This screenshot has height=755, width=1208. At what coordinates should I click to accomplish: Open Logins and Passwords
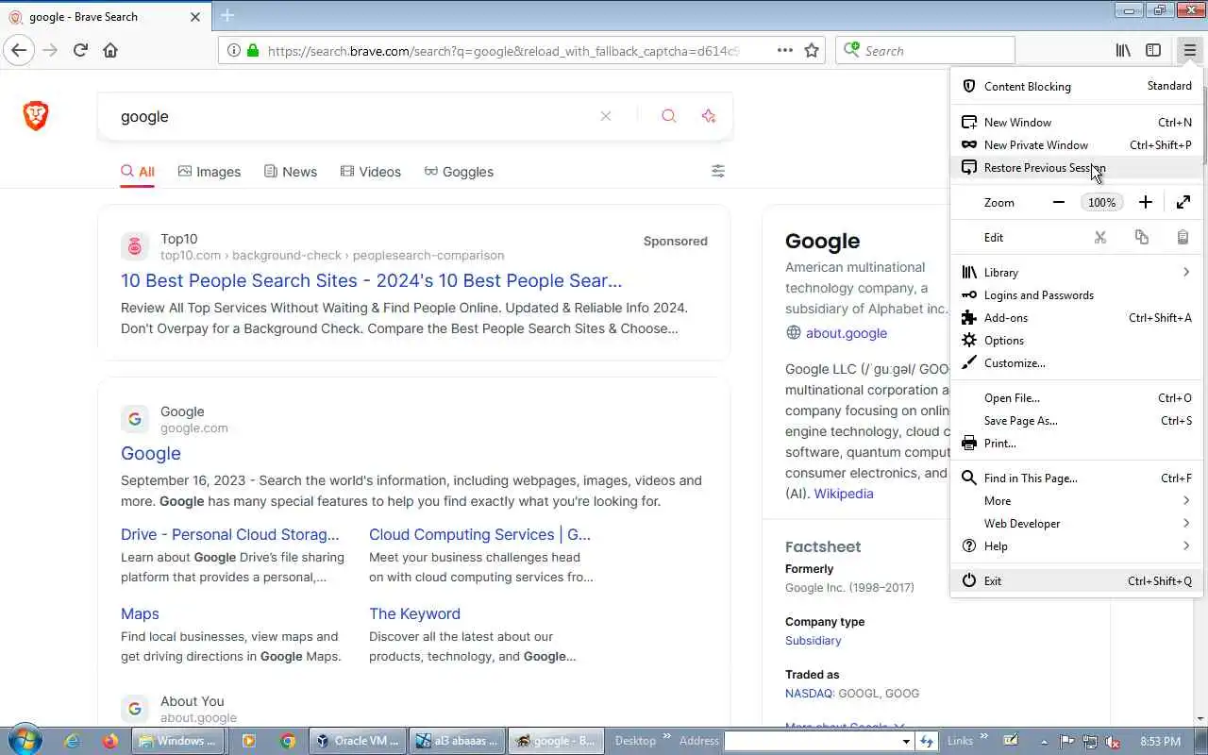[1077, 294]
